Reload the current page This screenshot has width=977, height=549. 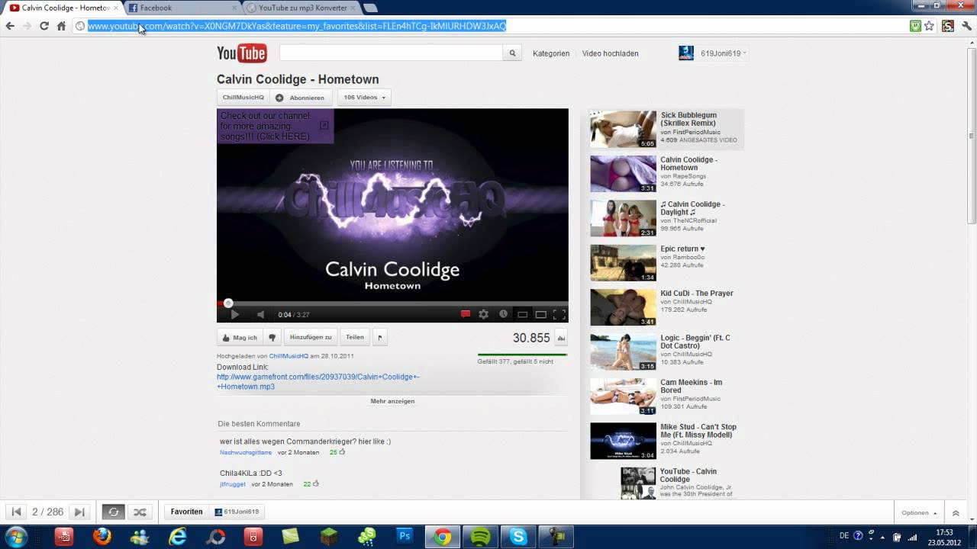[x=44, y=26]
